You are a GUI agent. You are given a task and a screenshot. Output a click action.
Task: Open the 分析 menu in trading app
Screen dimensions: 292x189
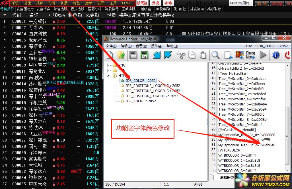pyautogui.click(x=52, y=3)
